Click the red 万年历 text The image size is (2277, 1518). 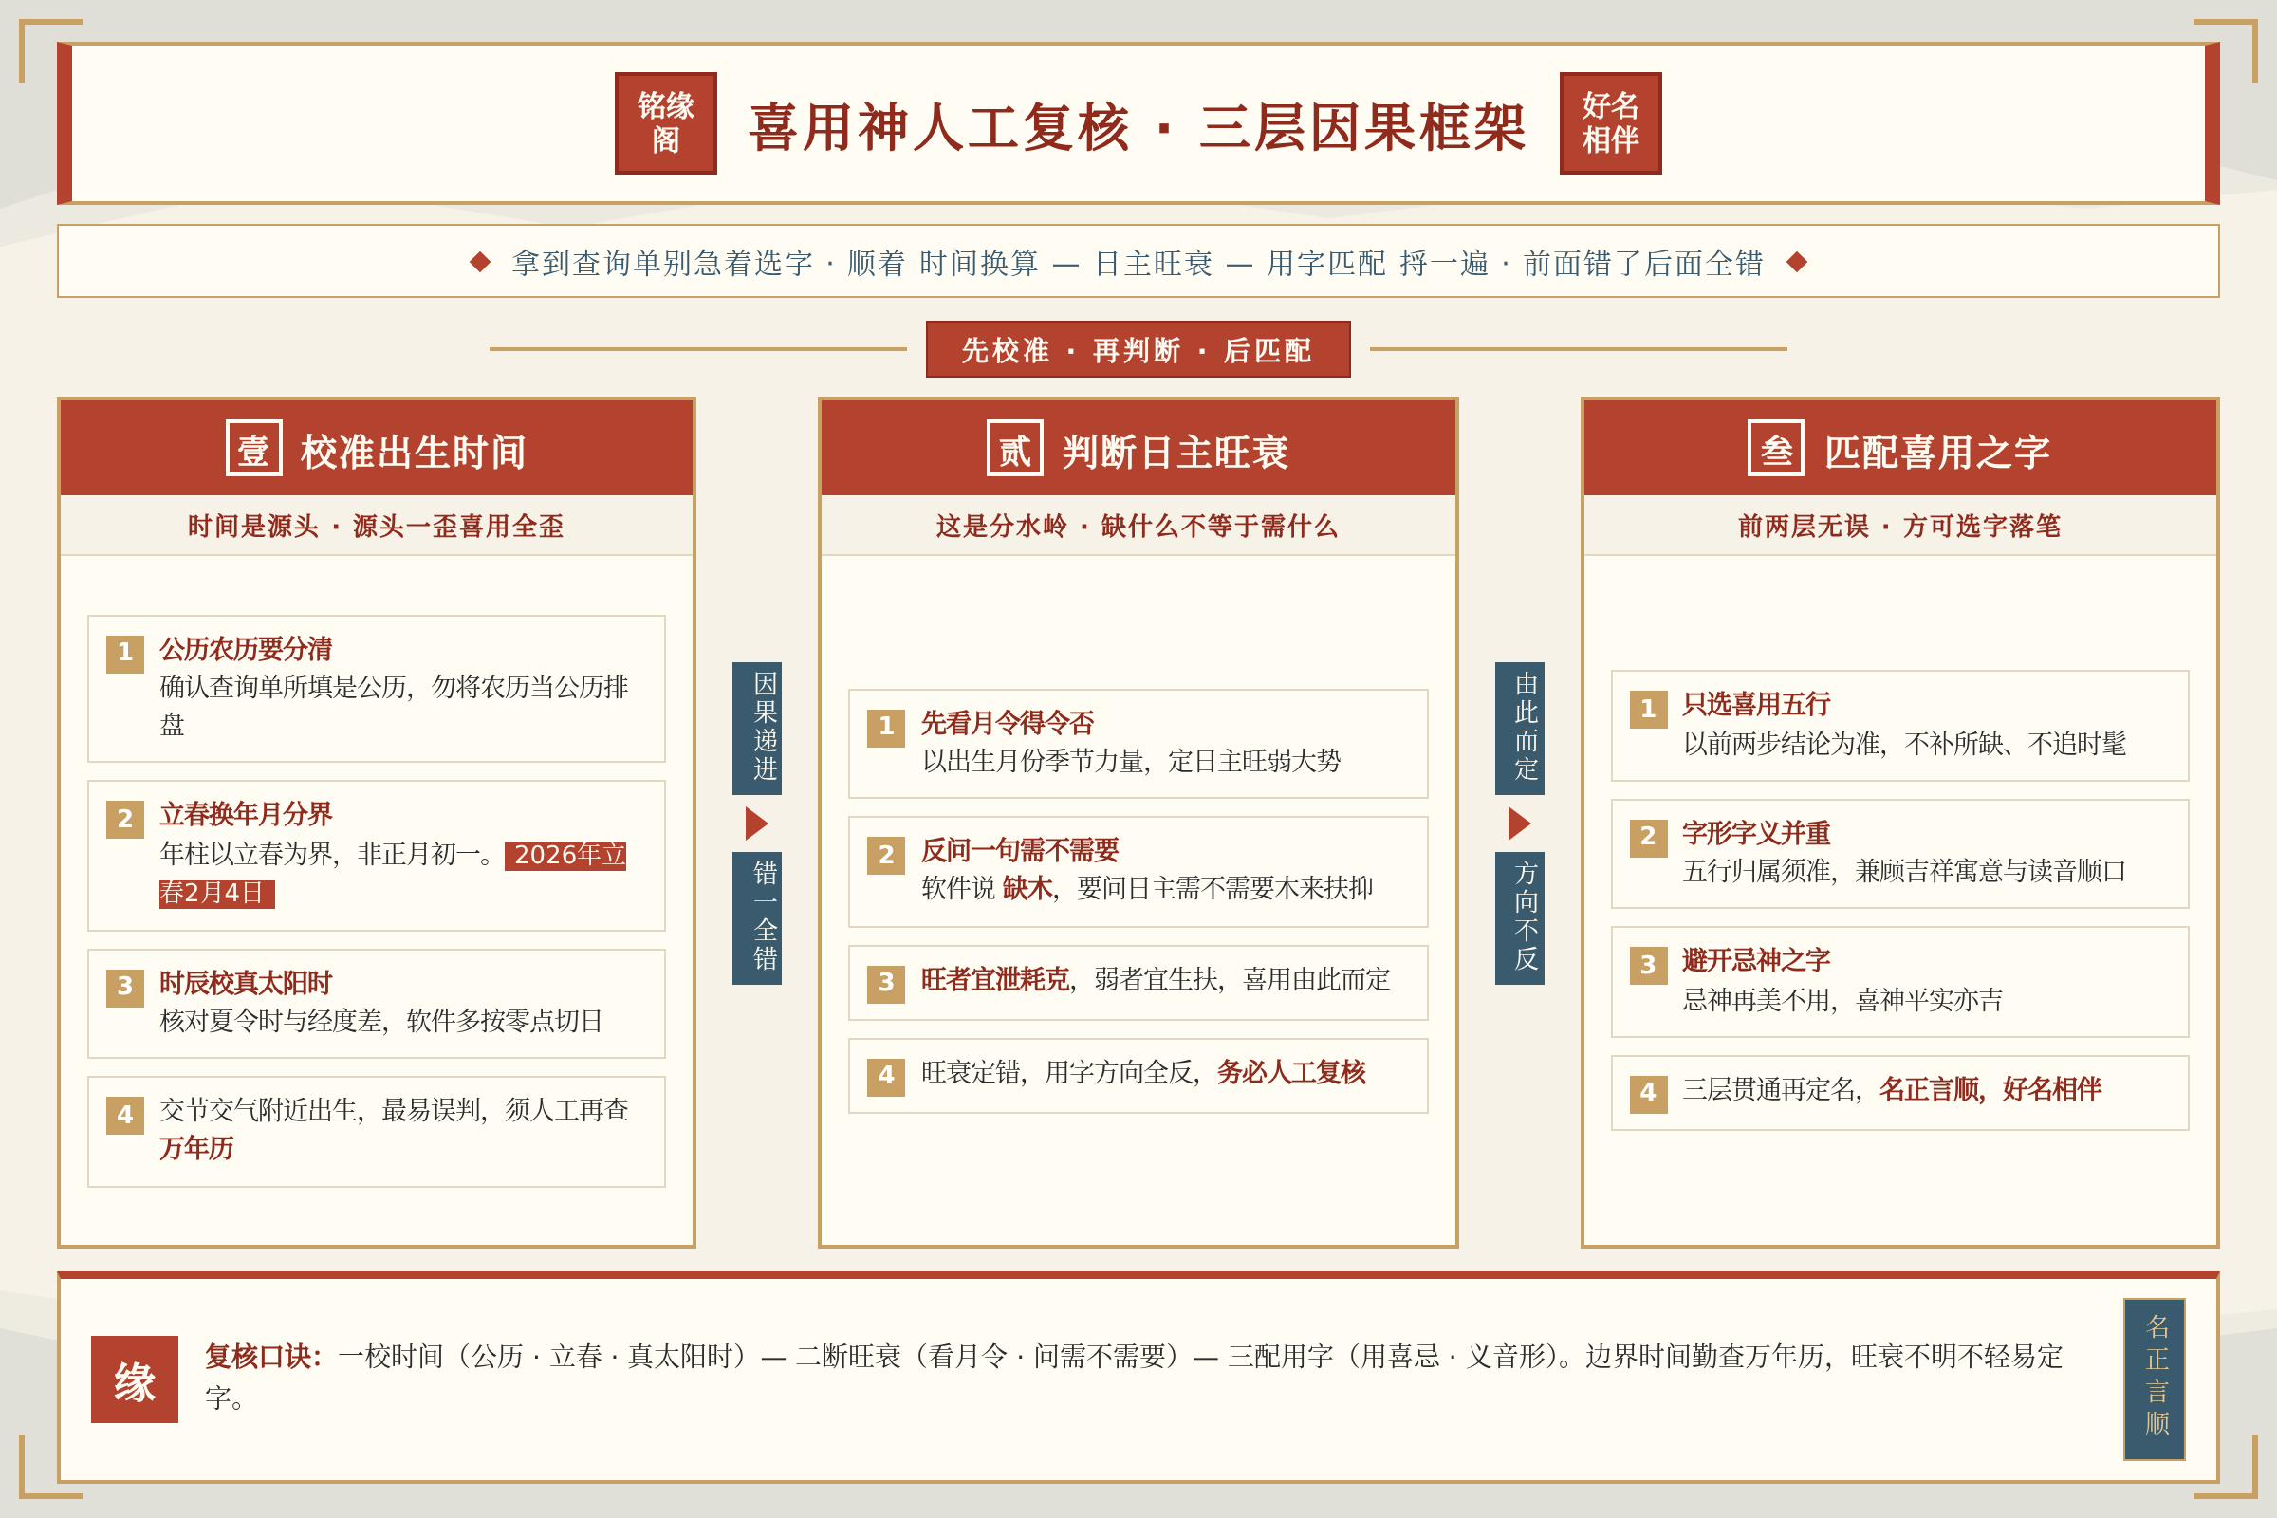196,1148
